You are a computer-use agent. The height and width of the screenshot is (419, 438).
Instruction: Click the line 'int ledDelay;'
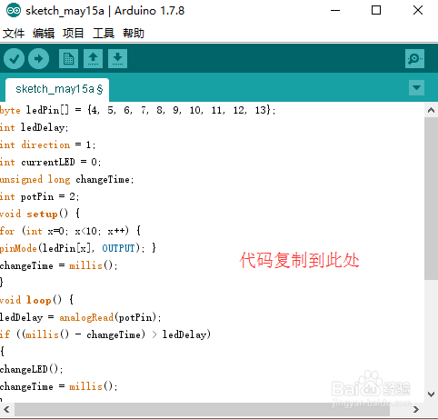click(35, 127)
